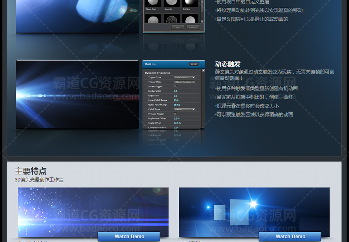Open the Trigger Type dropdown
This screenshot has height=242, width=349.
[185, 78]
